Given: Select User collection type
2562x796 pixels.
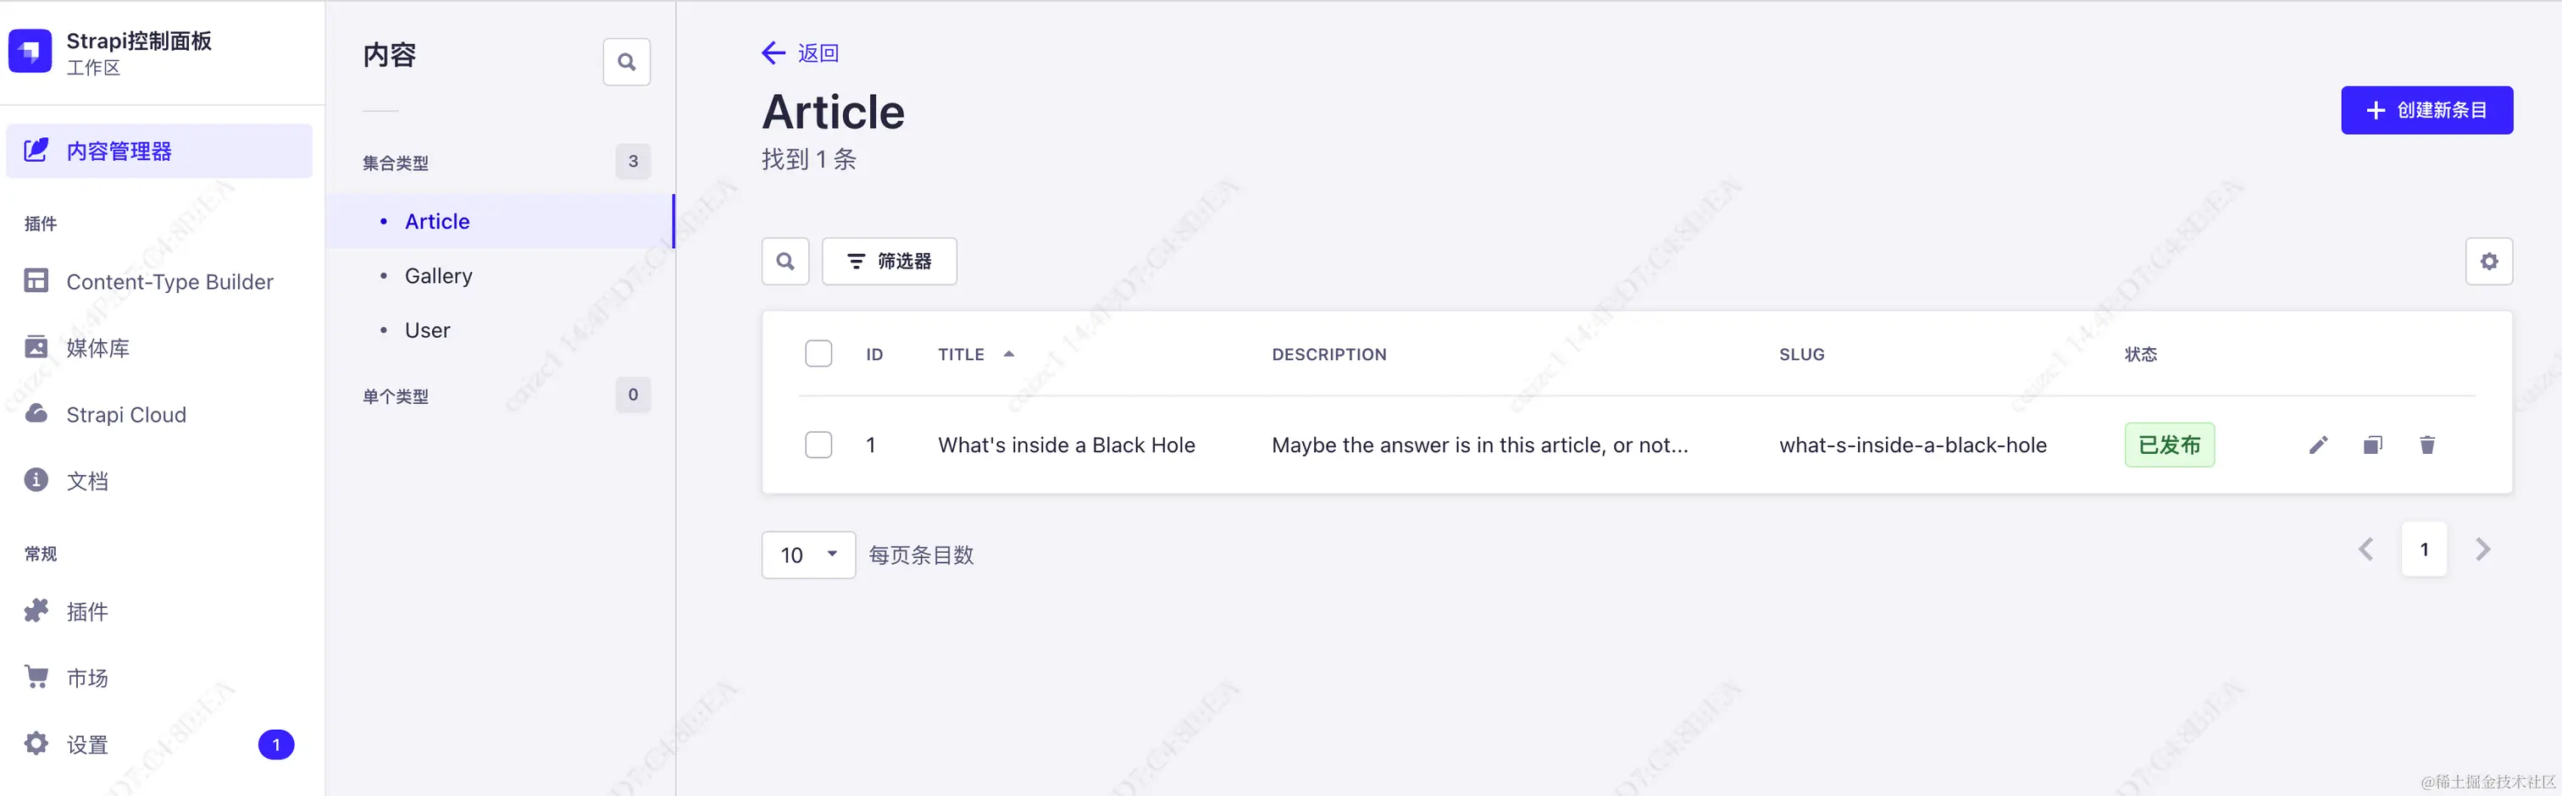Looking at the screenshot, I should (428, 330).
